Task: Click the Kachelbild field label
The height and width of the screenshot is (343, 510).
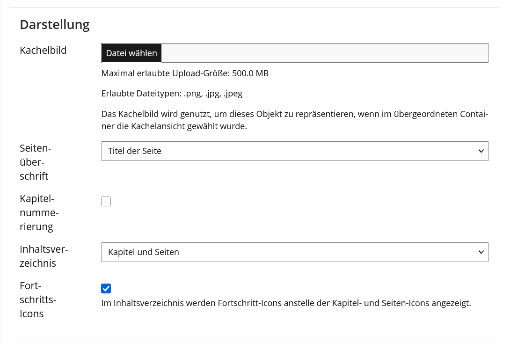Action: [x=43, y=51]
